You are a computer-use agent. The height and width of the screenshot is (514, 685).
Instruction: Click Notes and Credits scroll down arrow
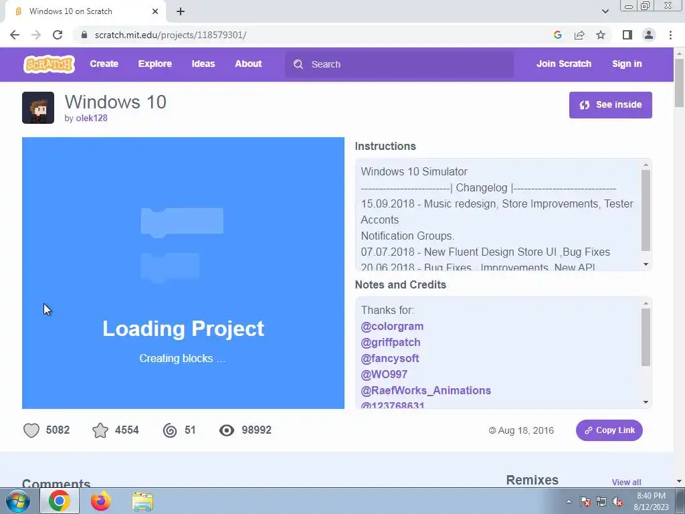[x=646, y=402]
